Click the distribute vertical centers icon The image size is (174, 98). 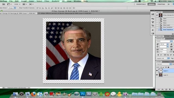(x=58, y=8)
